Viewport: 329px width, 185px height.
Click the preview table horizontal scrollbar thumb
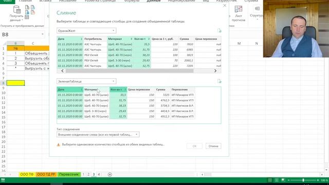(130, 71)
